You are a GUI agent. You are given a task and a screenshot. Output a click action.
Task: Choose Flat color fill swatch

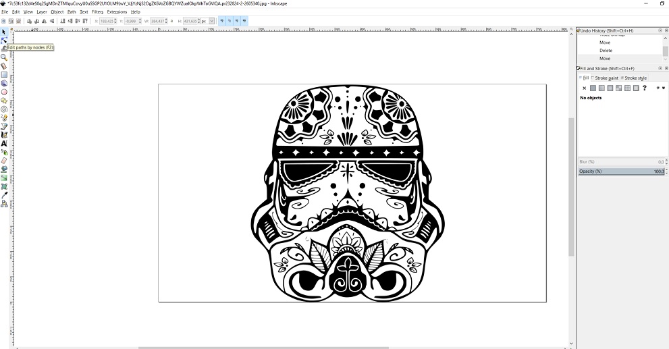click(x=593, y=88)
